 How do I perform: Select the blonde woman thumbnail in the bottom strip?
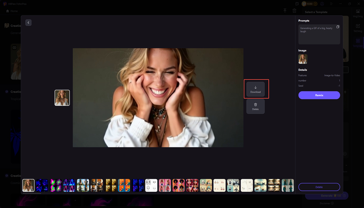[x=28, y=185]
